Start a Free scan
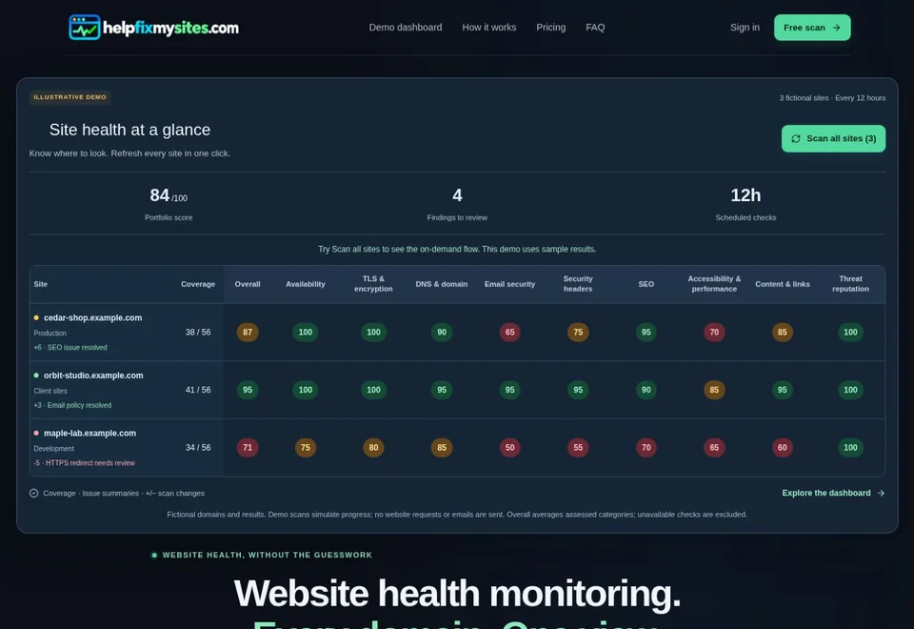Screen dimensions: 914x629 pyautogui.click(x=812, y=28)
